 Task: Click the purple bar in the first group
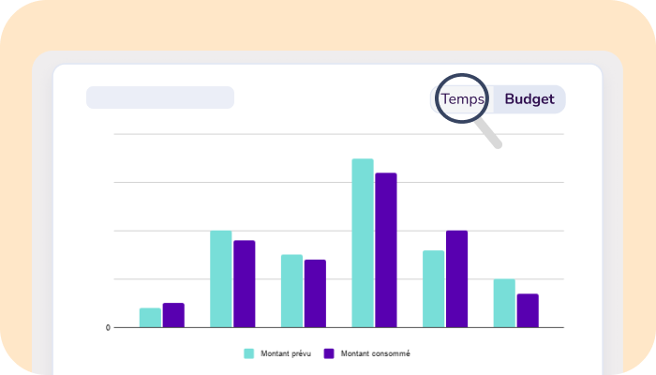tap(173, 315)
